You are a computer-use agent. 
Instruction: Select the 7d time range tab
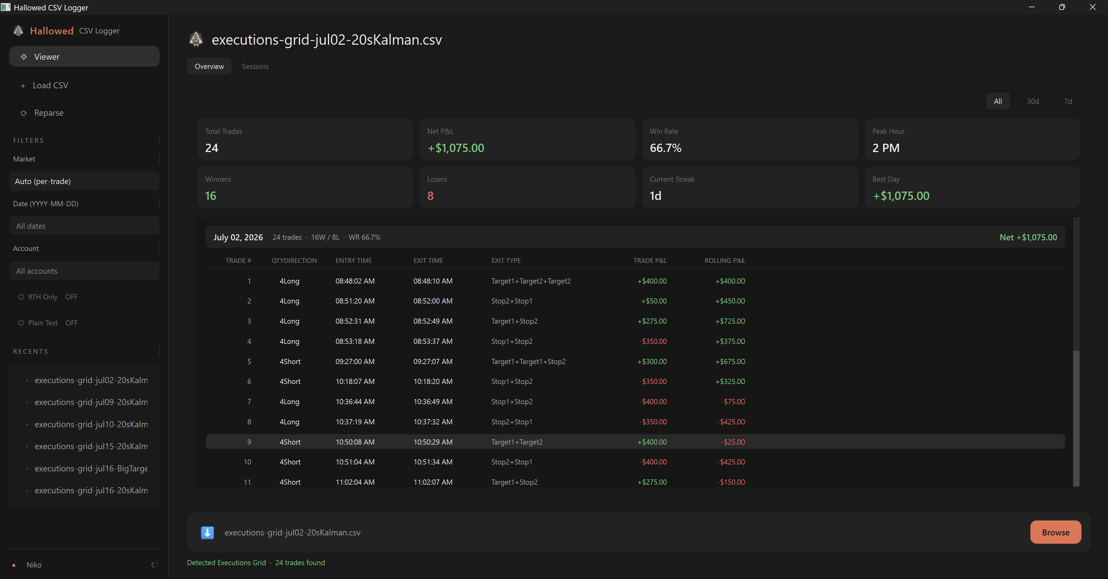pyautogui.click(x=1068, y=101)
